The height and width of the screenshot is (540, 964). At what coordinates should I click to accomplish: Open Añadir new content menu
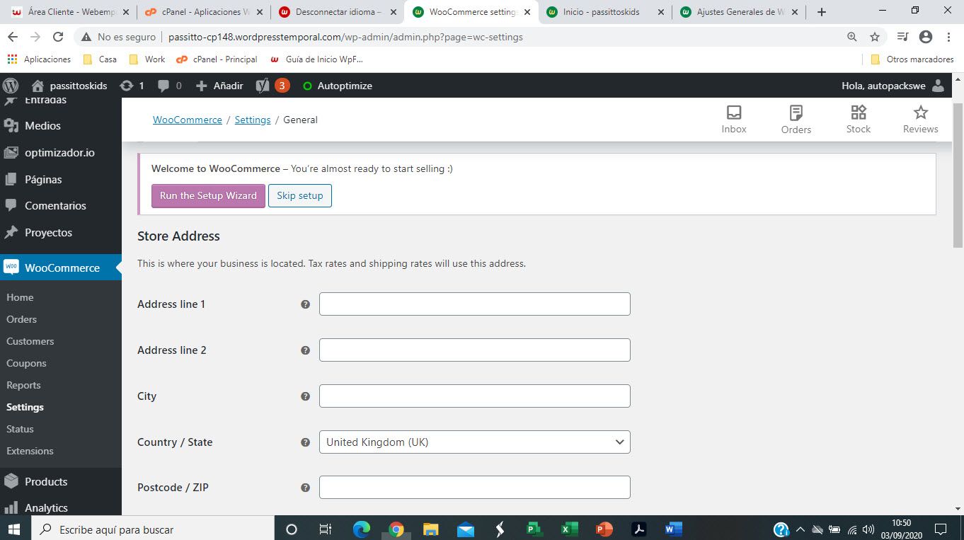point(219,86)
